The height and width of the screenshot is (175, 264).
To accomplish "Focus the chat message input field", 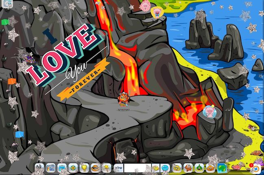I will tap(137, 168).
